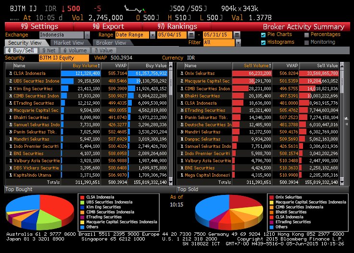Click the Top Bought pie chart
Image resolution: width=354 pixels, height=253 pixels.
(x=39, y=212)
